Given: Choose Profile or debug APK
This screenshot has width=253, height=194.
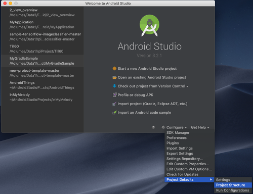Looking at the screenshot, I should click(136, 95).
